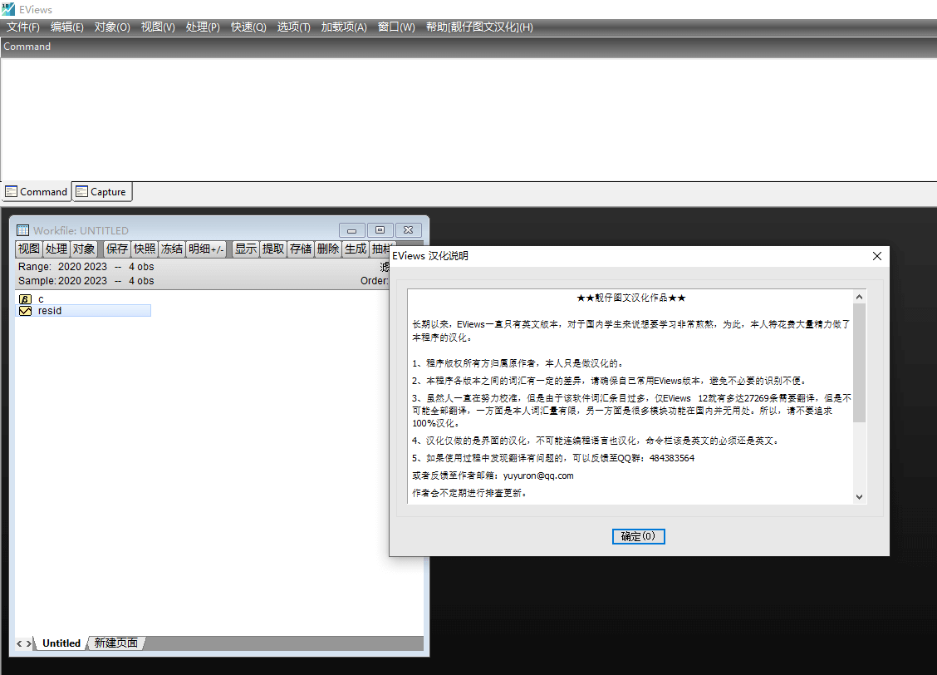Click the dialog text scroll-up arrow
This screenshot has height=675, width=937.
(x=859, y=297)
